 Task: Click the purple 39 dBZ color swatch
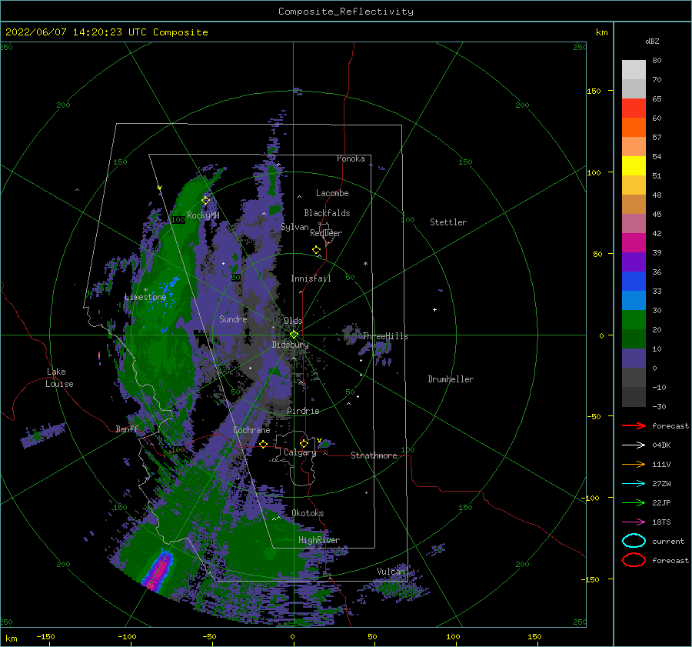tap(634, 262)
